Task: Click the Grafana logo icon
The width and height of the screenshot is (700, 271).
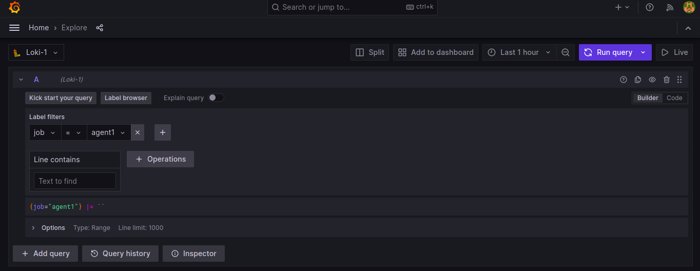Action: [14, 7]
